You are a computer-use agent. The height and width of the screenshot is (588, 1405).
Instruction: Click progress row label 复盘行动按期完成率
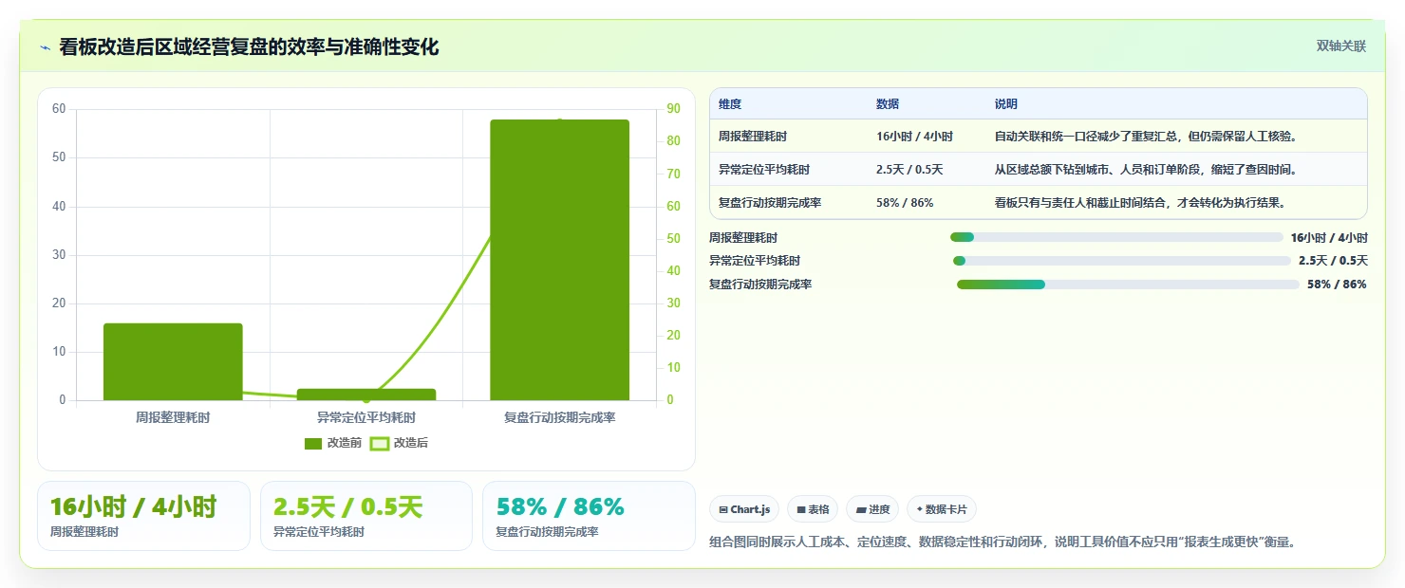(x=760, y=285)
